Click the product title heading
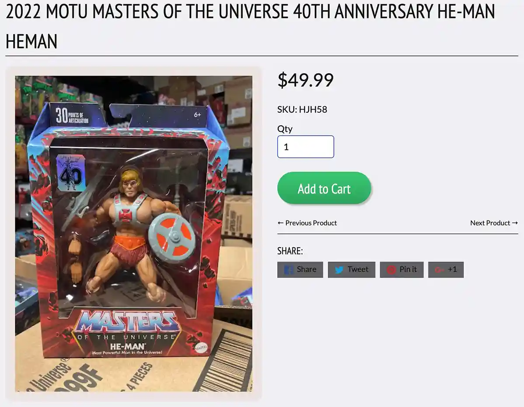The width and height of the screenshot is (524, 407). coord(250,26)
